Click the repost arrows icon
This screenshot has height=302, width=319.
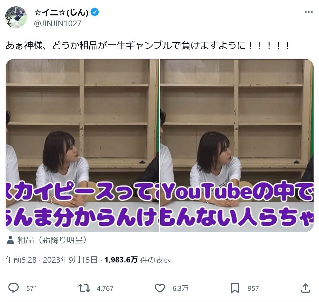84,288
